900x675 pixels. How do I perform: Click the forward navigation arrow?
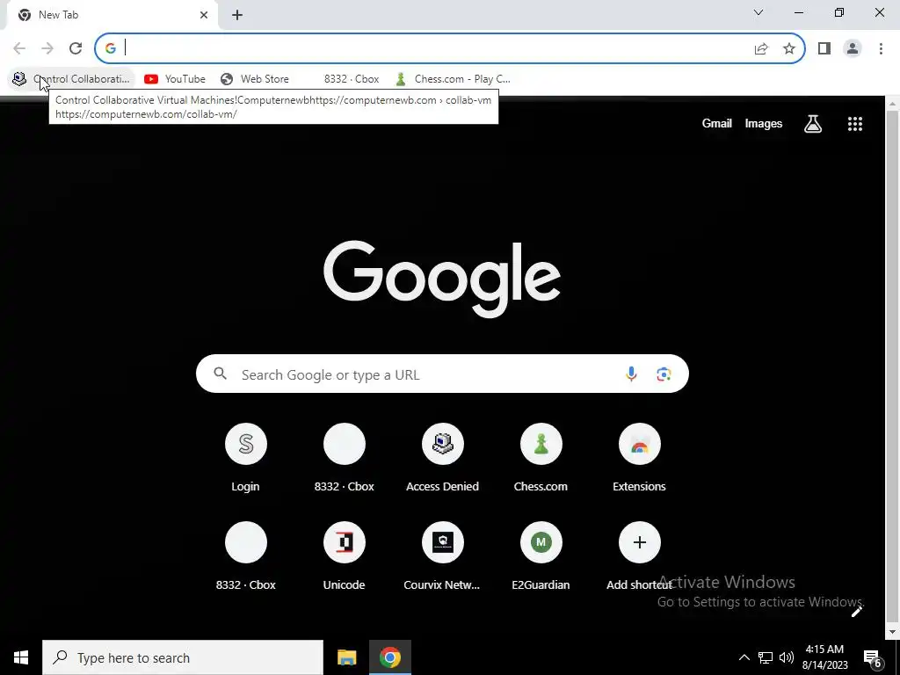[47, 48]
